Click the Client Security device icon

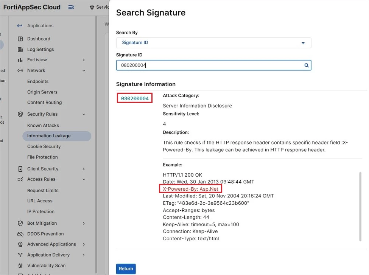click(20, 169)
